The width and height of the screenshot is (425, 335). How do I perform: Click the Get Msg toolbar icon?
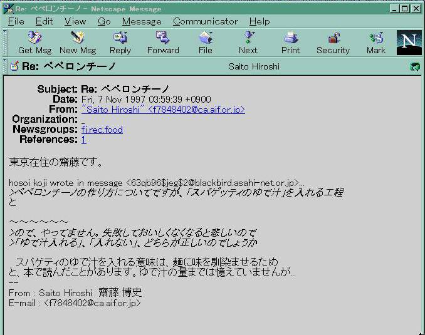[x=34, y=43]
